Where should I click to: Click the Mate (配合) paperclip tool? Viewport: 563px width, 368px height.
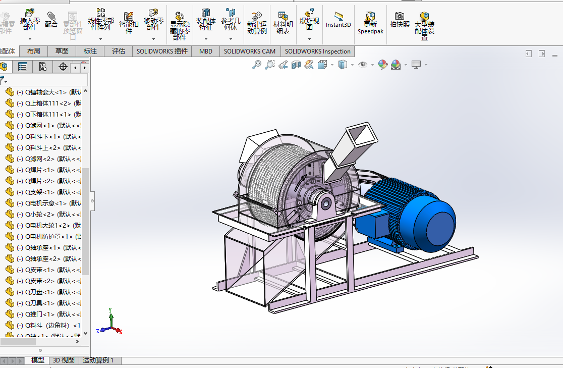tap(51, 20)
